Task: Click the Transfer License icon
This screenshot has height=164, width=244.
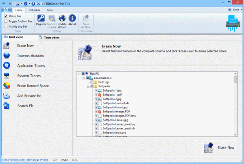Action: [52, 19]
